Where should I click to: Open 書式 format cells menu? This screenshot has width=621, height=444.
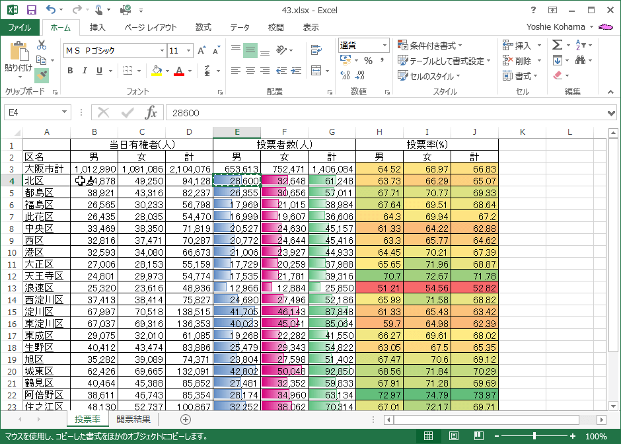520,75
